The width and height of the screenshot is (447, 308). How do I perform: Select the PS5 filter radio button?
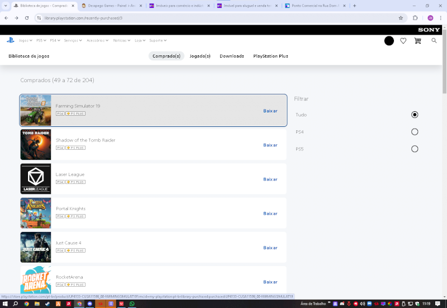pos(415,149)
